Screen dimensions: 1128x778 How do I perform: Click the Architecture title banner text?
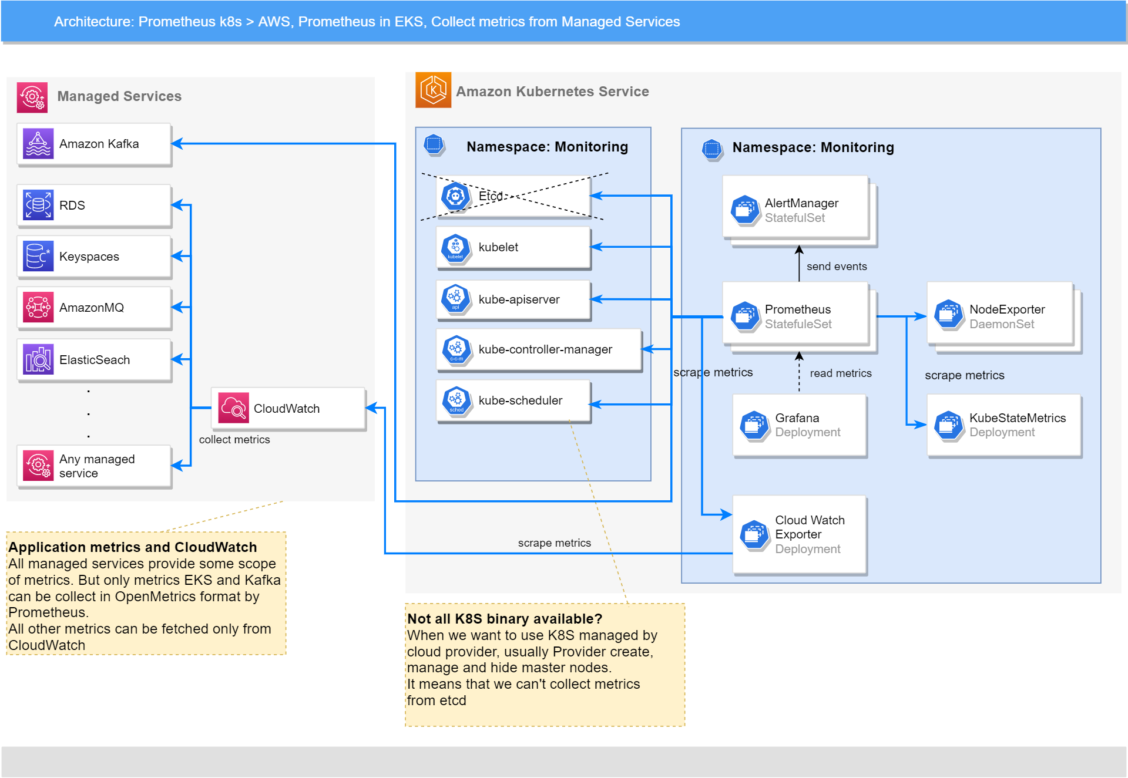coord(367,22)
